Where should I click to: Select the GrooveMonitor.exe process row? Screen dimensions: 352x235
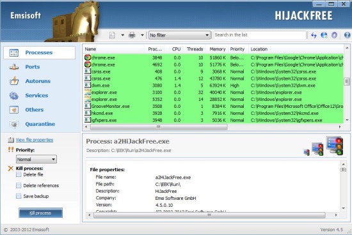(x=213, y=106)
